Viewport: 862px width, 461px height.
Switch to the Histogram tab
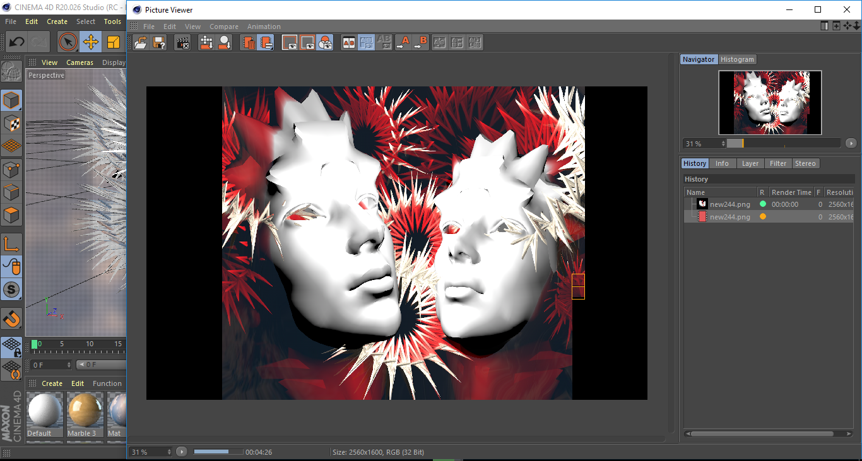click(x=737, y=59)
